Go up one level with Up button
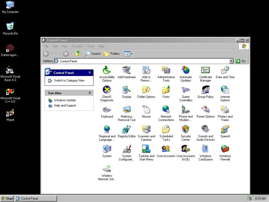Image resolution: width=269 pixels, height=202 pixels. 78,54
